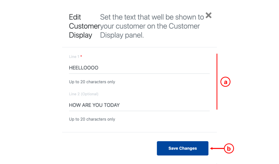Click the divider line below the dialog header
Screen dimensions: 279x164
139,47
